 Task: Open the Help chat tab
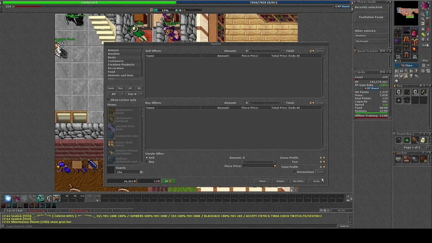tap(58, 211)
